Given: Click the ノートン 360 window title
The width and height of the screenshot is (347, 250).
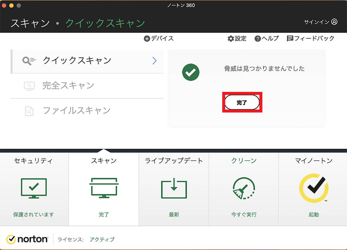Looking at the screenshot, I should [x=181, y=5].
